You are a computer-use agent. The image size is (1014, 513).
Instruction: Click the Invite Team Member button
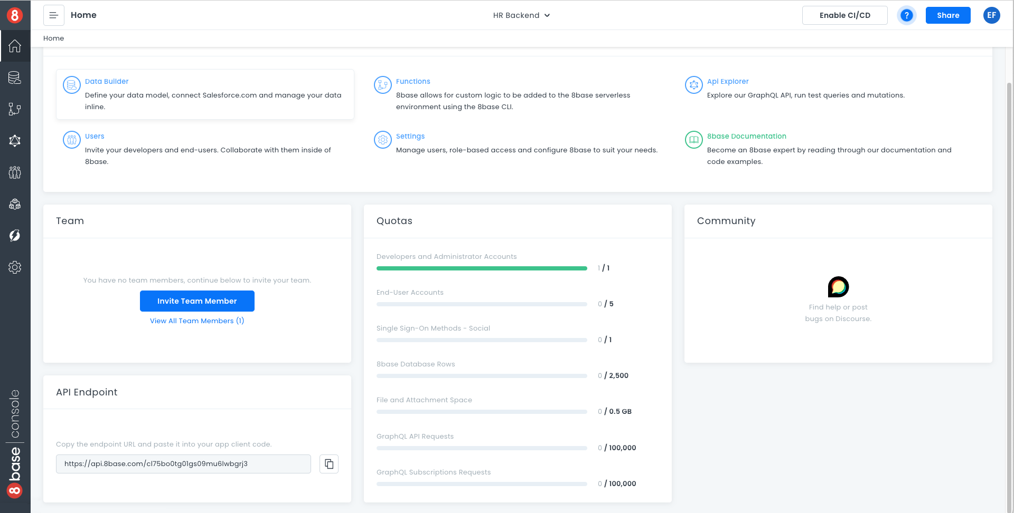coord(197,301)
